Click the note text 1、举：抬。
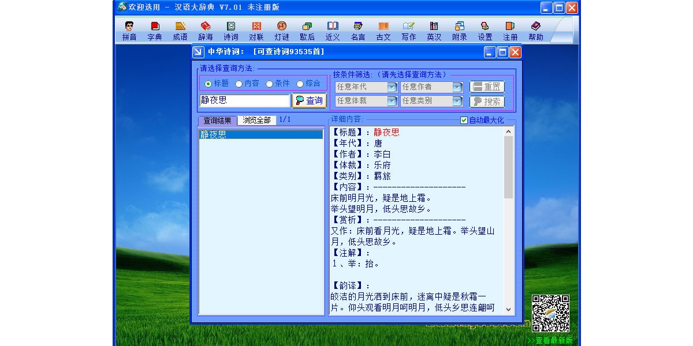693x346 pixels. 356,264
